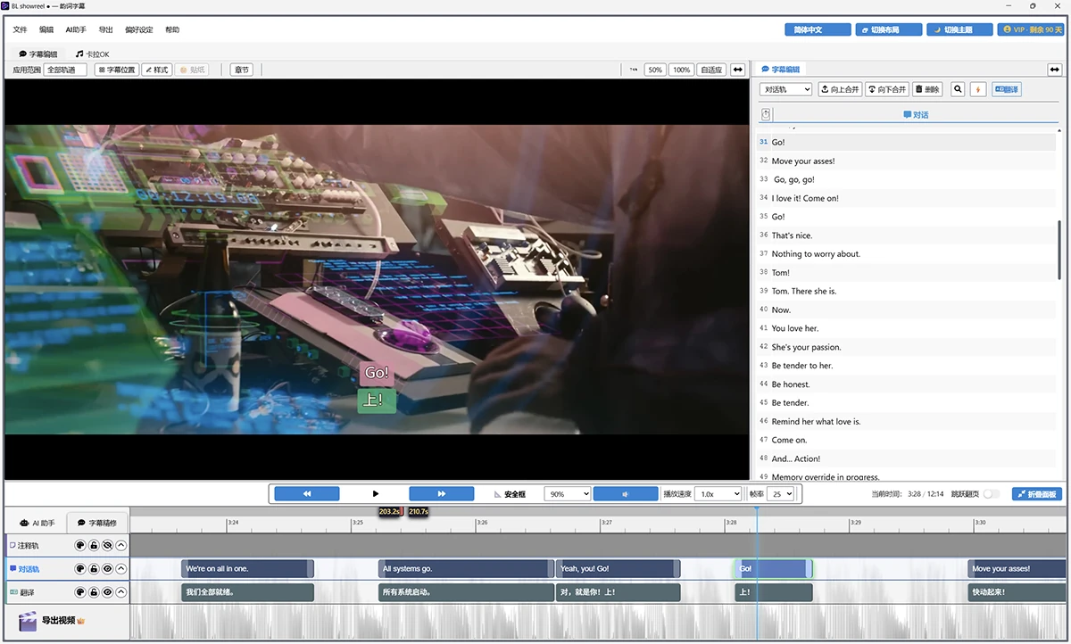The width and height of the screenshot is (1071, 644).
Task: Click the delete (删除) trash button
Action: pos(927,89)
